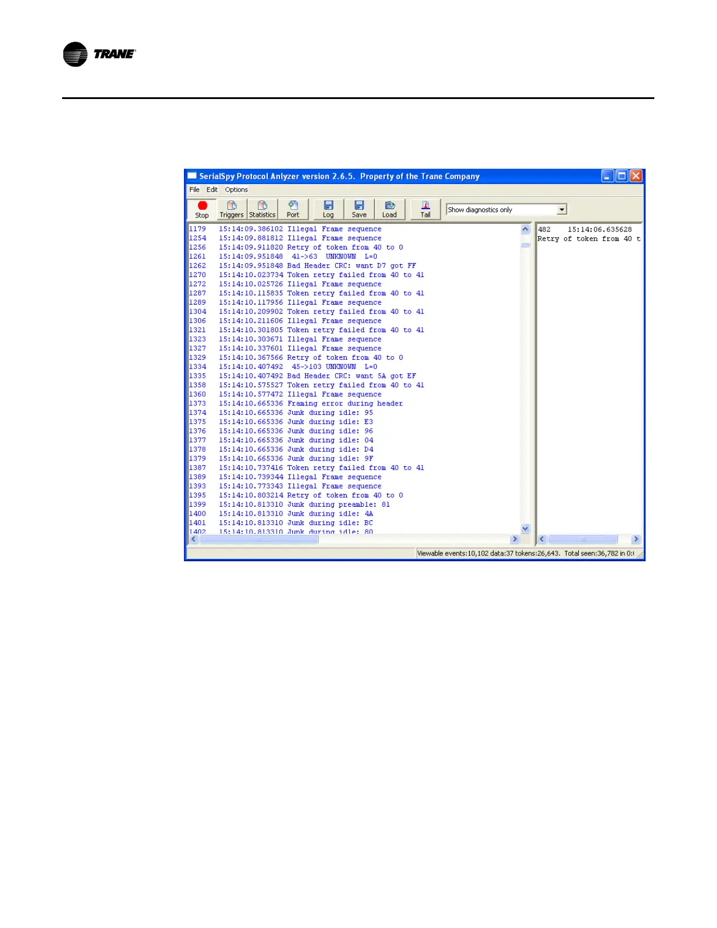Select row 1377 Junk during idle: 04
This screenshot has width=717, height=928.
click(x=281, y=440)
